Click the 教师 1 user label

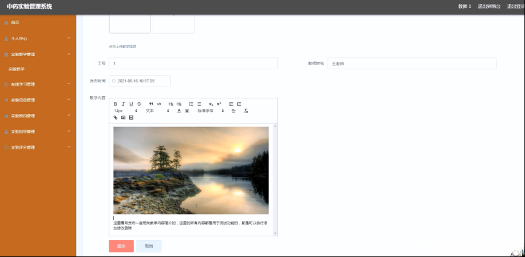point(465,6)
